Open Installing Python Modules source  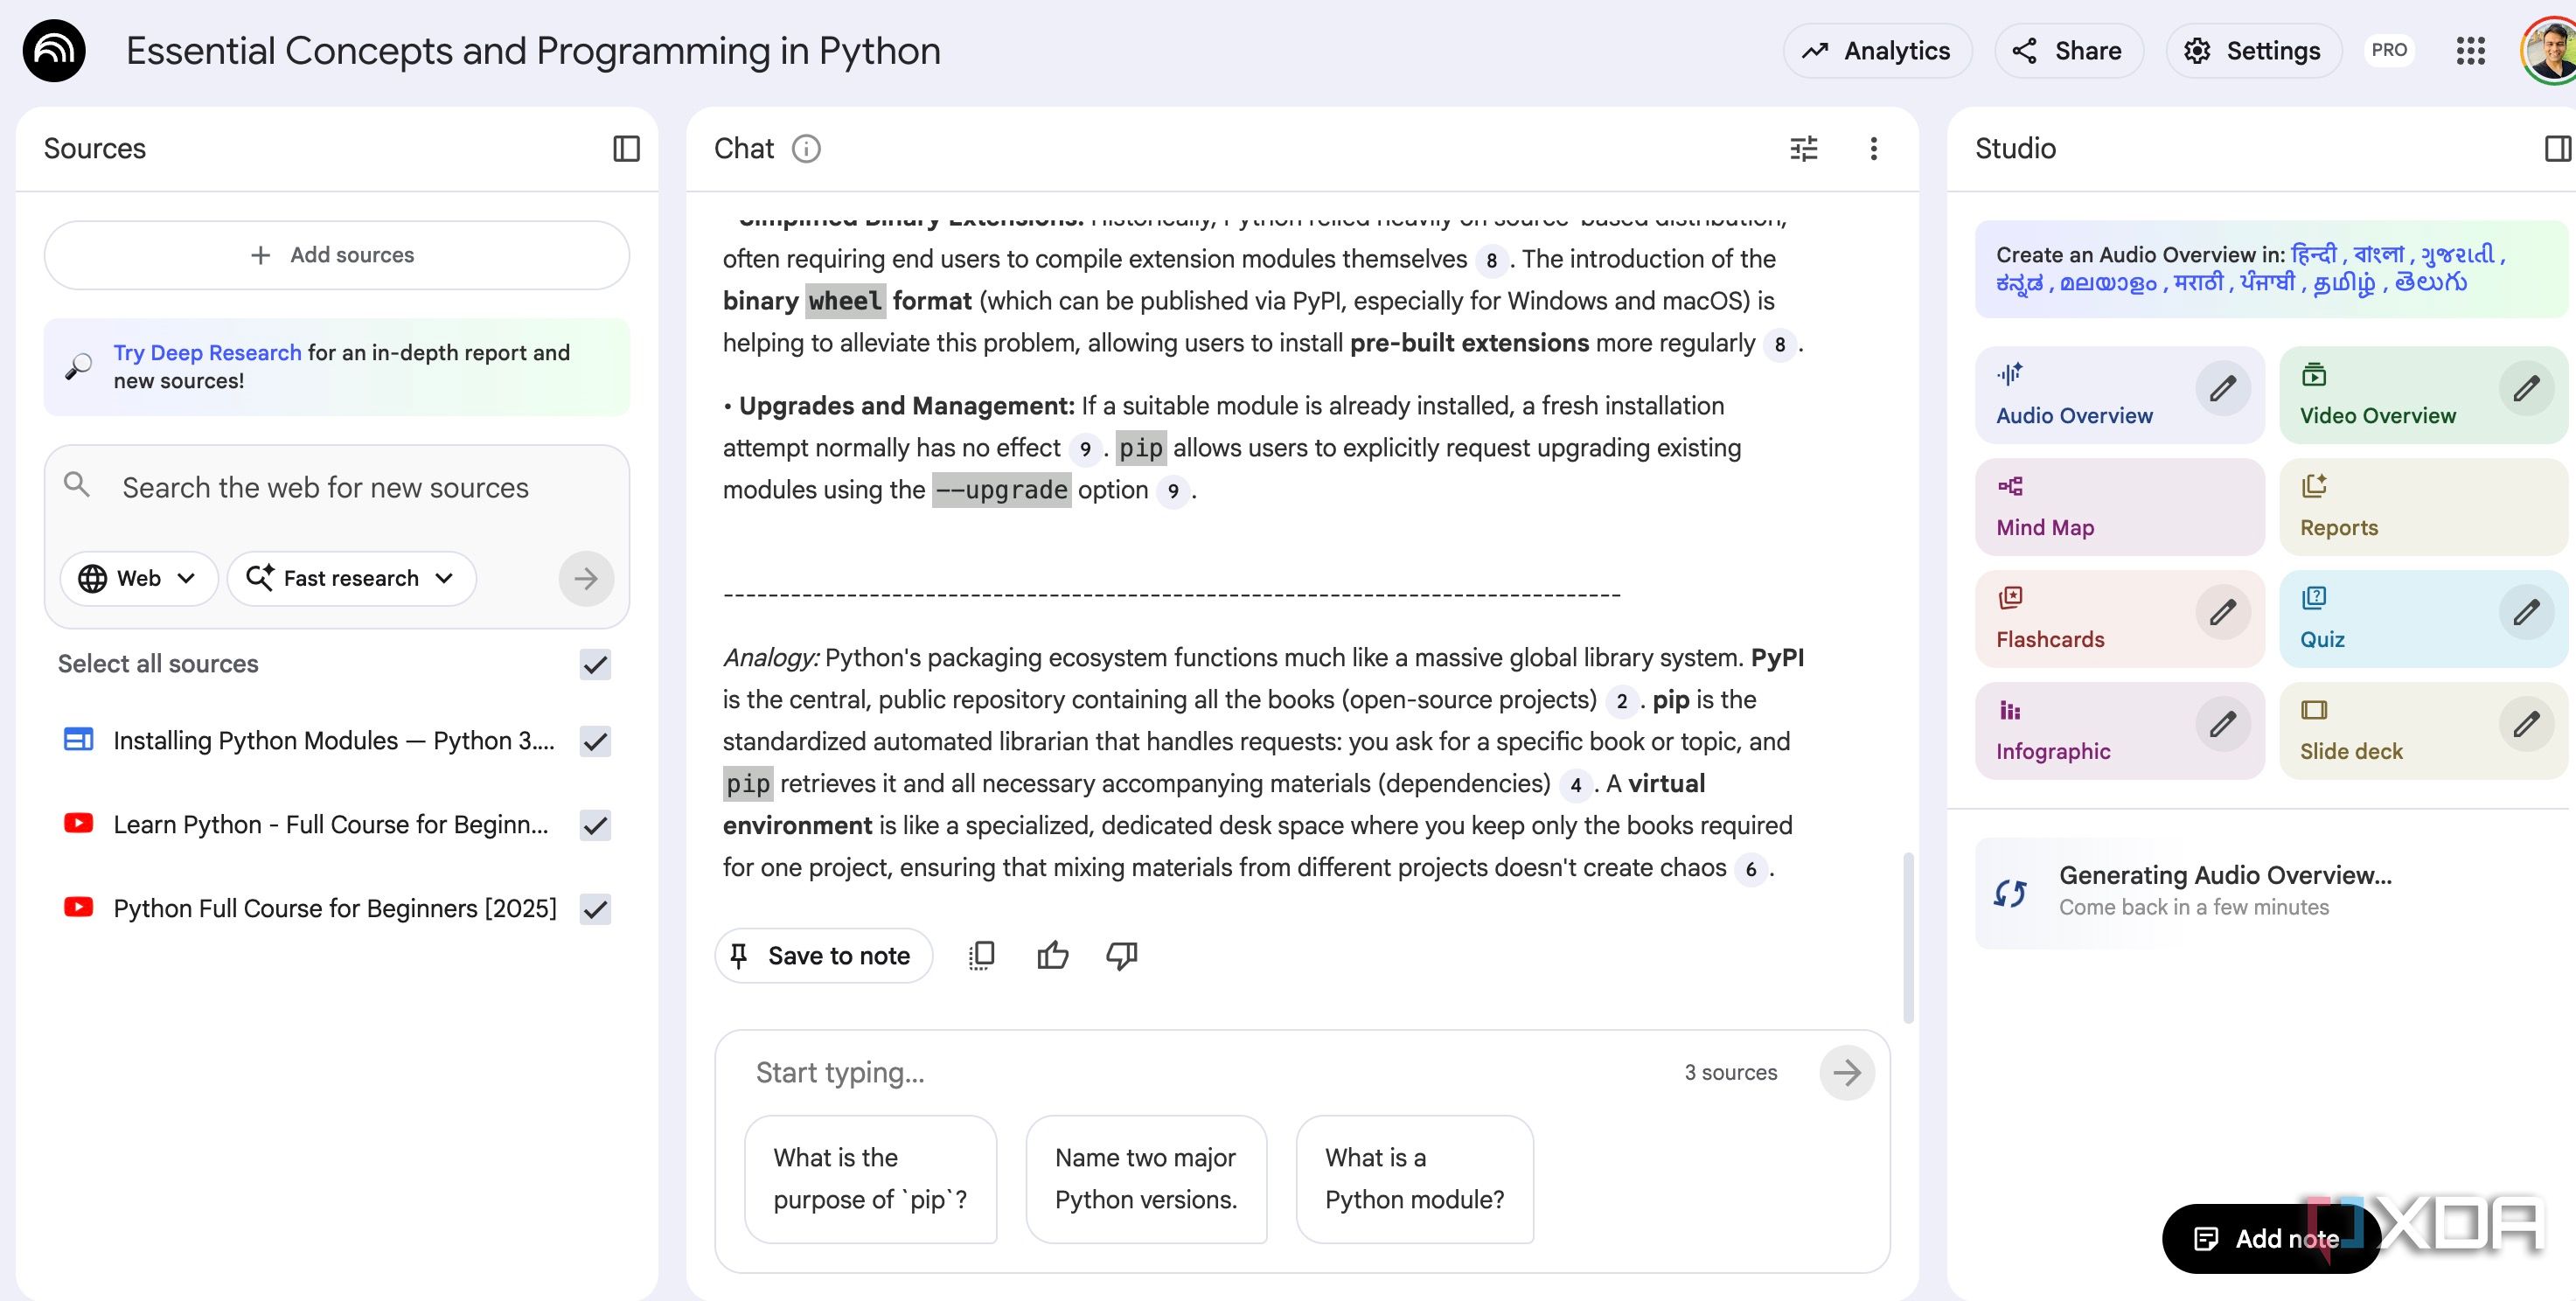coord(333,742)
